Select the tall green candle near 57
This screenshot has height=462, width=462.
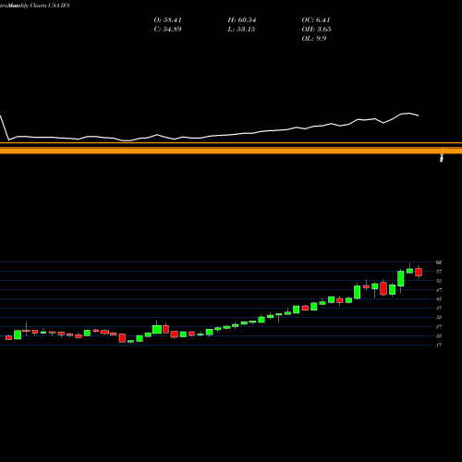401,279
